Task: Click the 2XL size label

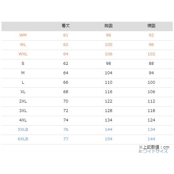Action: pos(23,101)
